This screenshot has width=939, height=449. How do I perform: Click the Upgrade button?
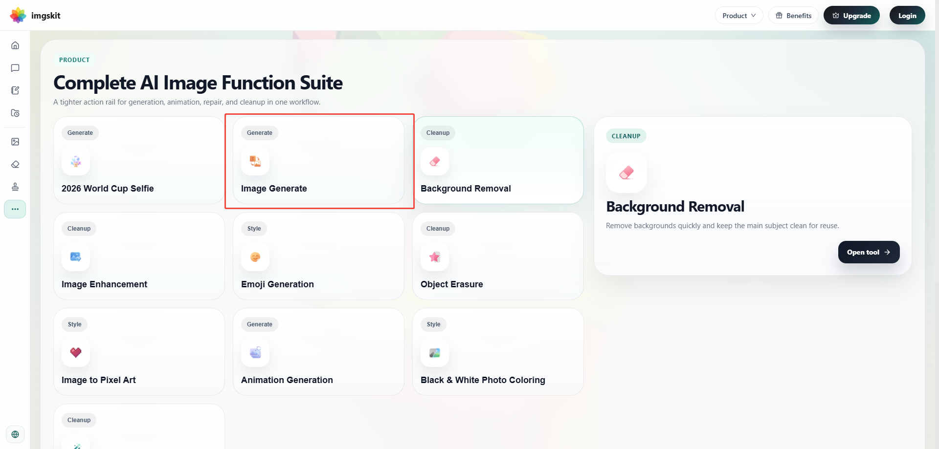pyautogui.click(x=851, y=16)
